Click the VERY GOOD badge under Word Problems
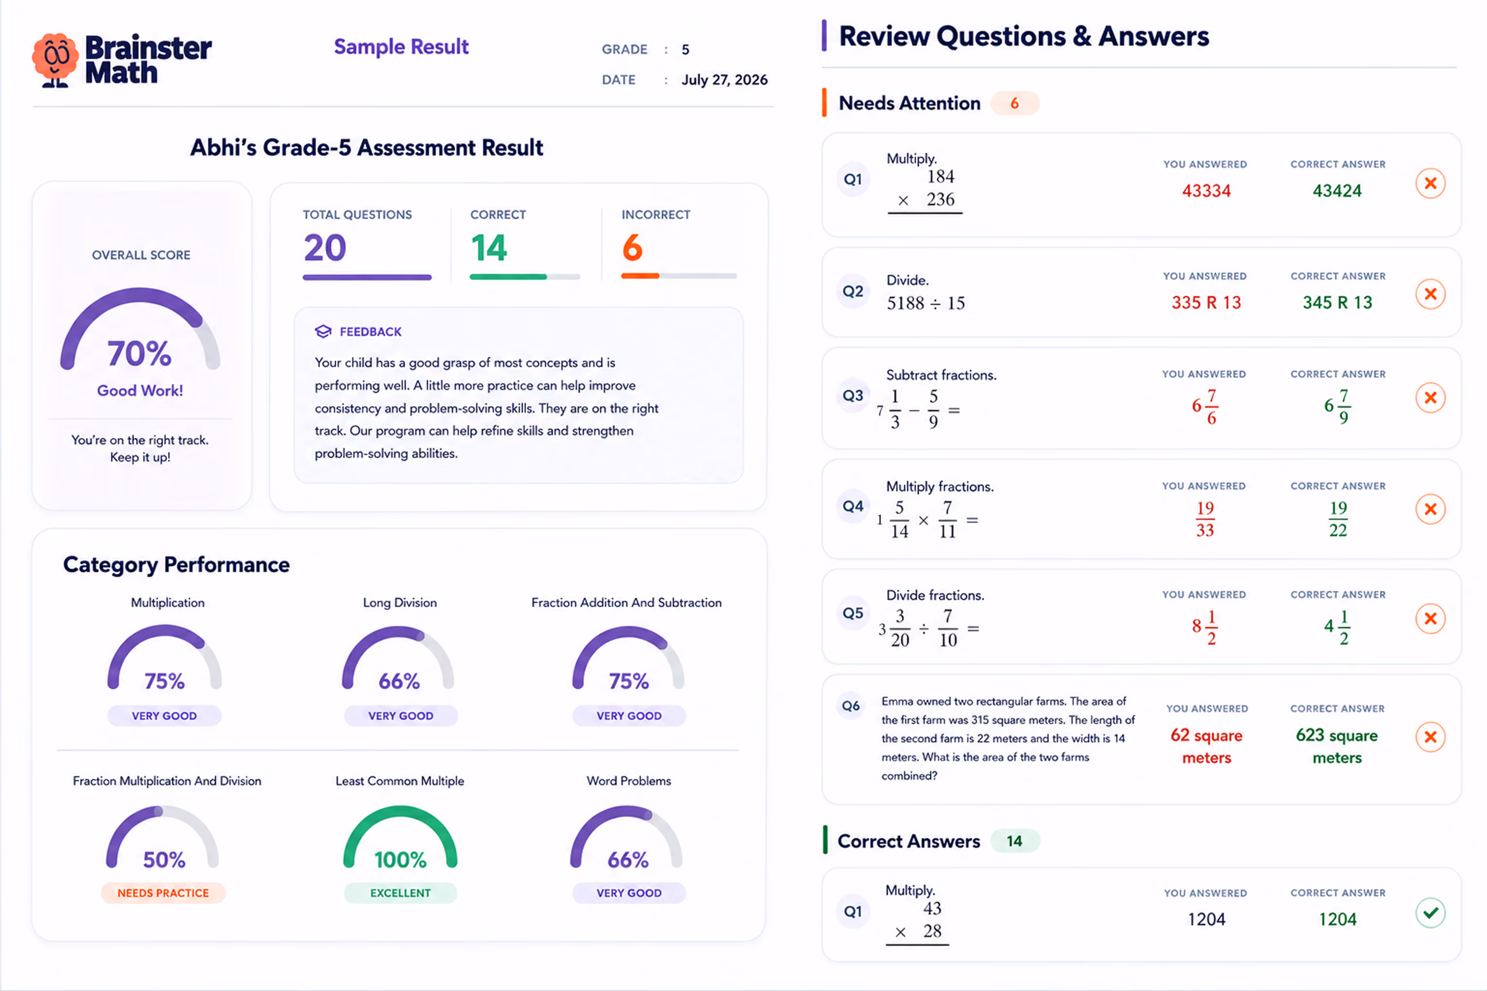 click(x=629, y=893)
